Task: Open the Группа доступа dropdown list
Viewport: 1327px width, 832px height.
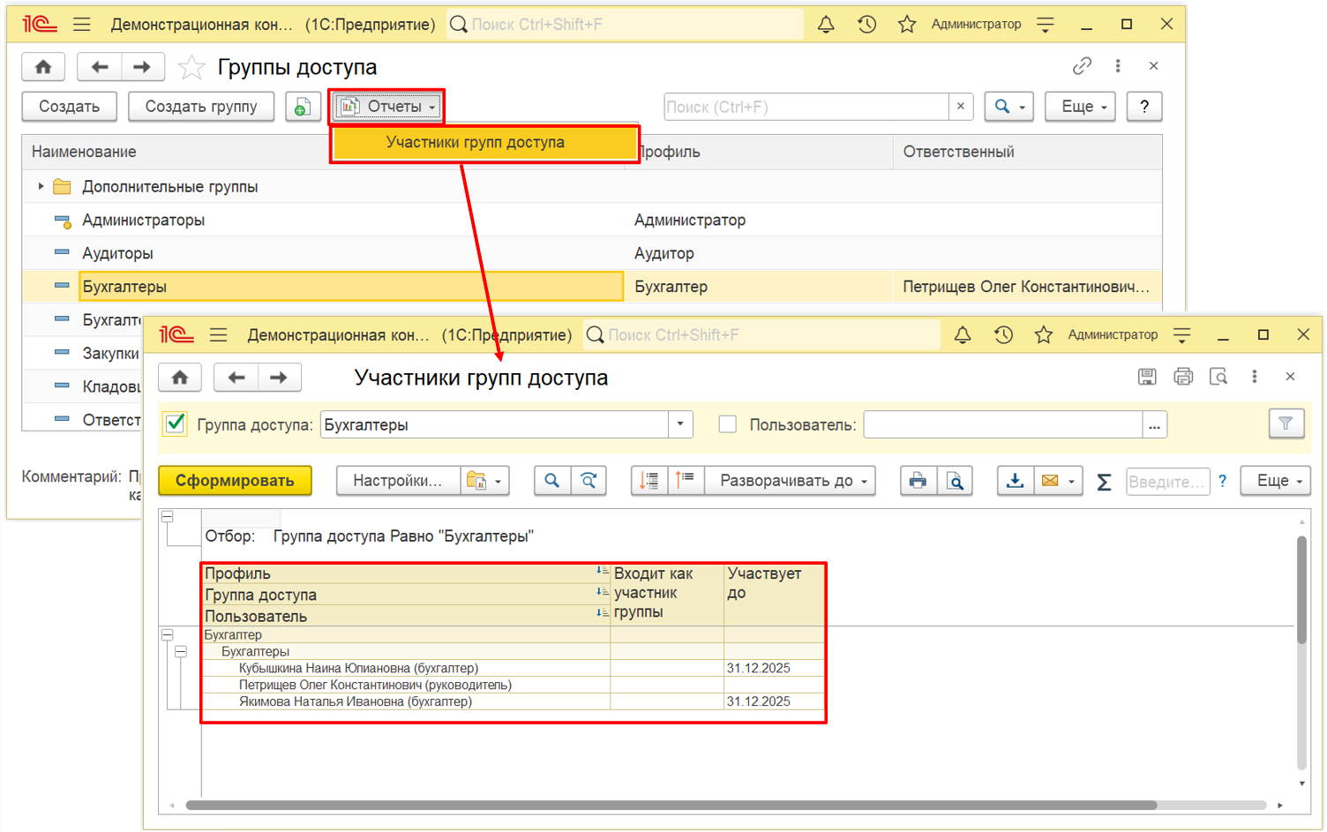Action: coord(680,424)
